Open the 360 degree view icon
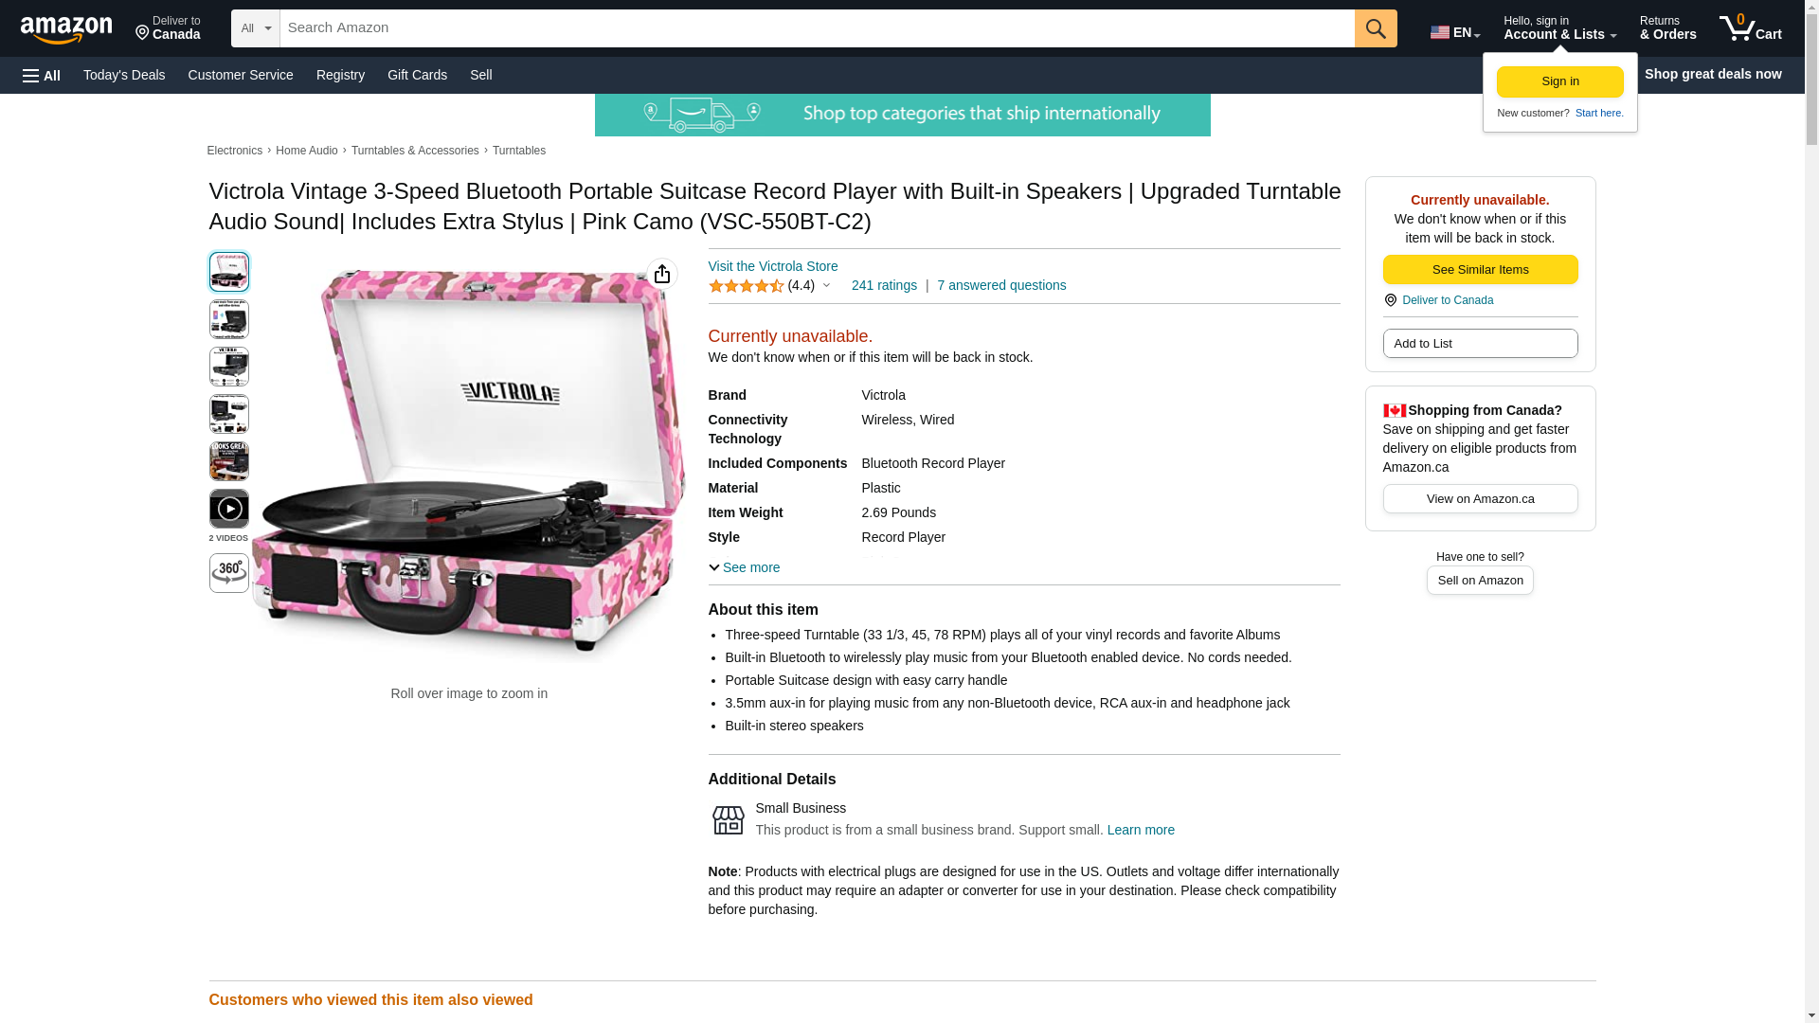The image size is (1819, 1023). coord(229,573)
